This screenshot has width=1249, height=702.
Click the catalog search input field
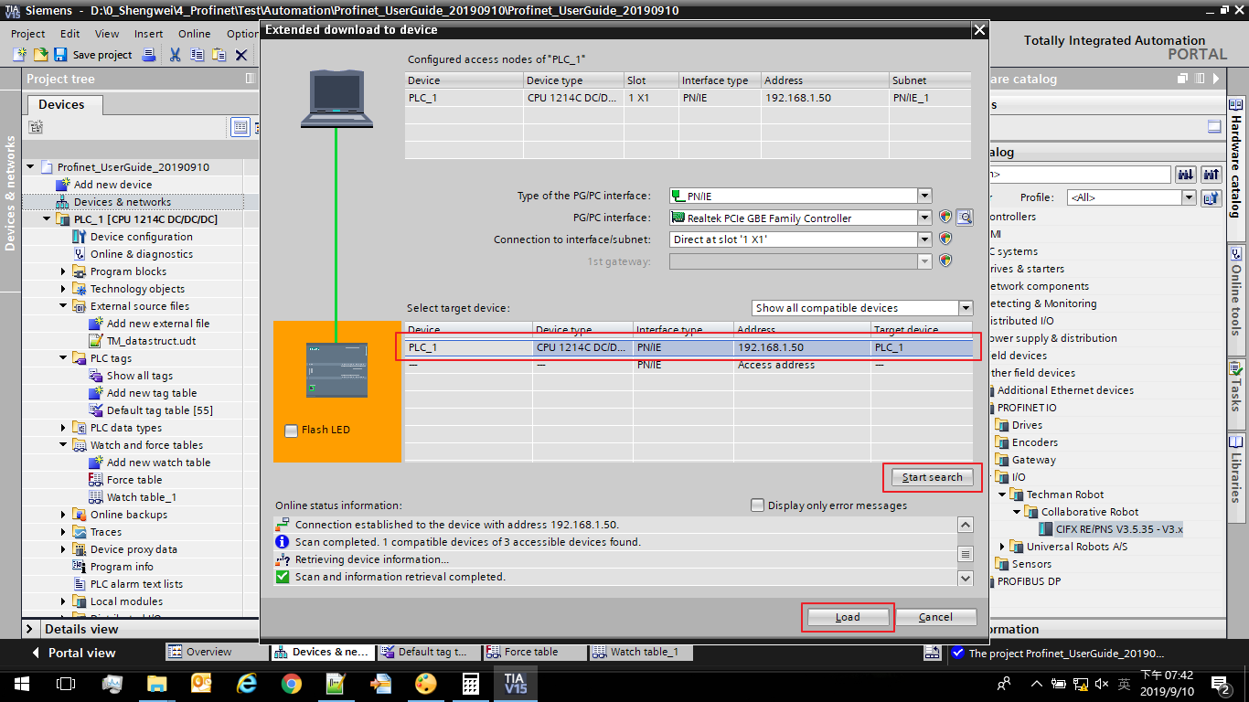[x=1079, y=174]
